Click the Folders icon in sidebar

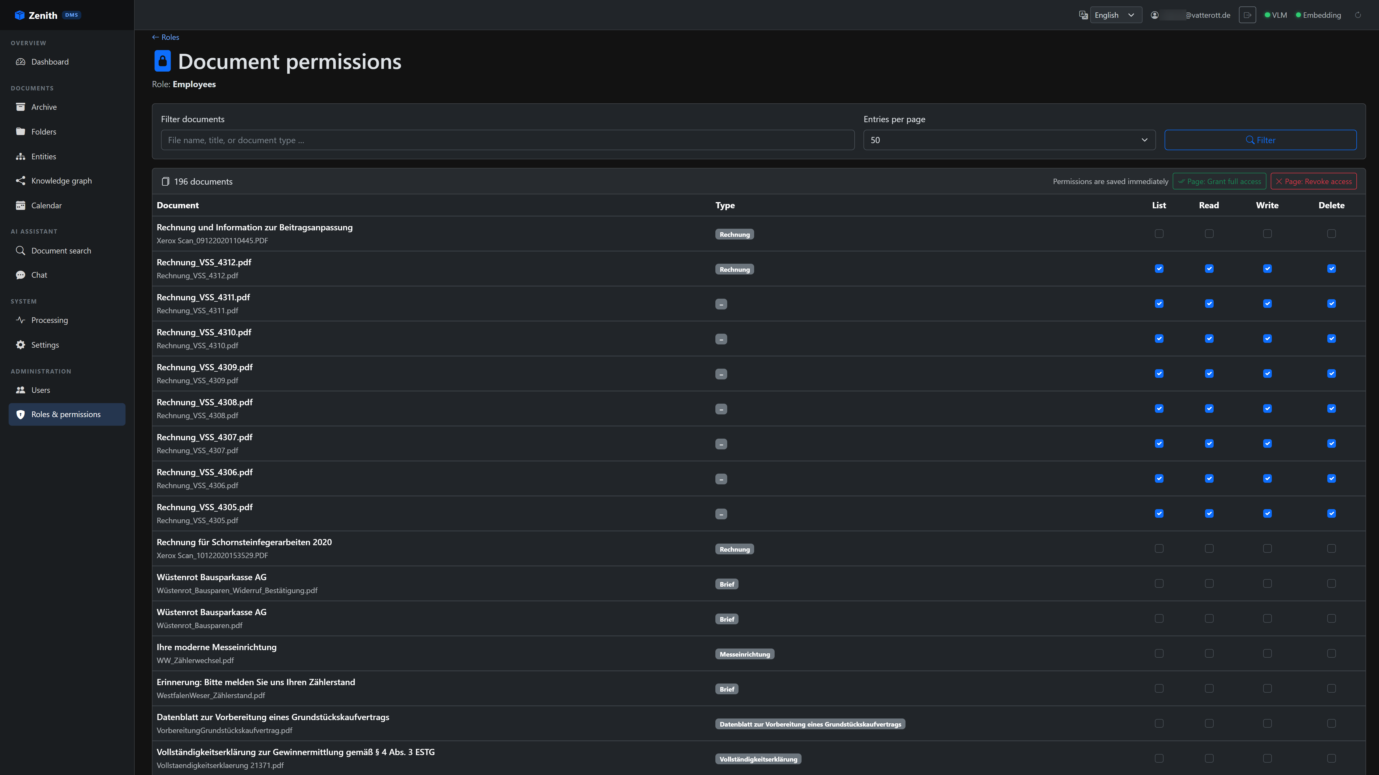20,132
